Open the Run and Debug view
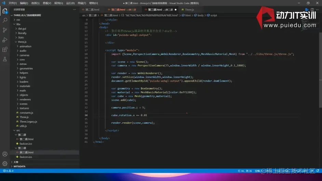The width and height of the screenshot is (322, 181). (5, 40)
